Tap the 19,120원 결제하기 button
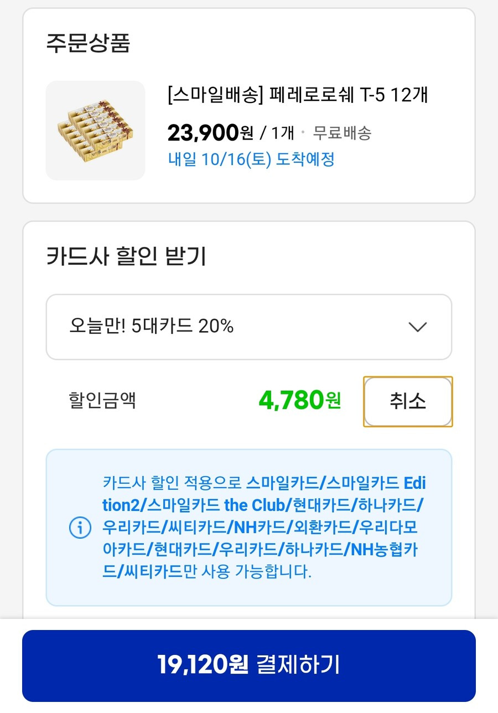 (x=249, y=665)
